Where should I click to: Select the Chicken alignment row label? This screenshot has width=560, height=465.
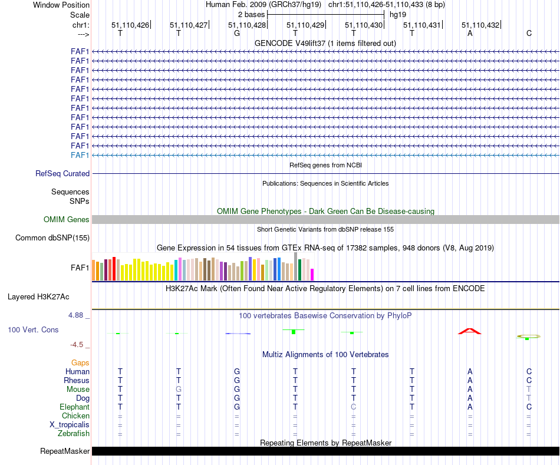(x=75, y=415)
